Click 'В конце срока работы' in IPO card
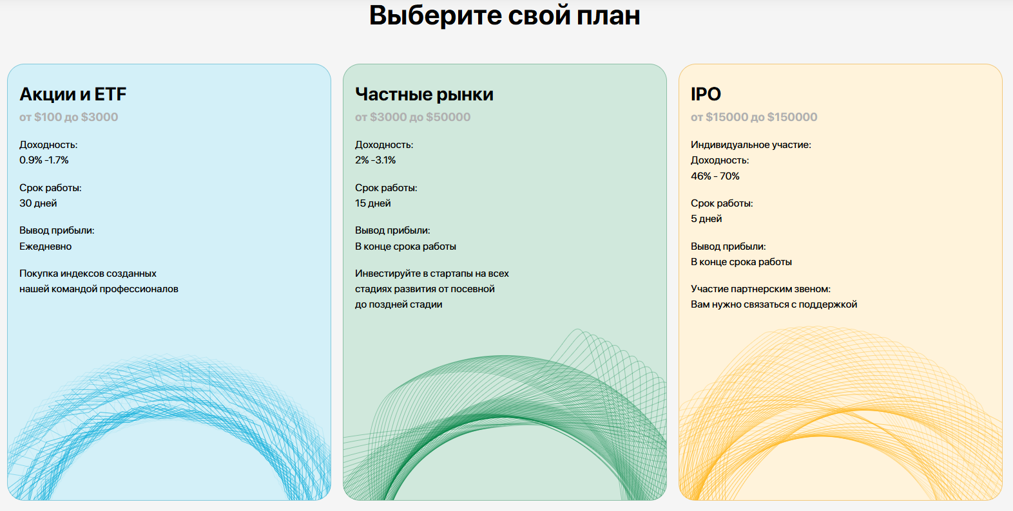1013x511 pixels. (x=741, y=262)
